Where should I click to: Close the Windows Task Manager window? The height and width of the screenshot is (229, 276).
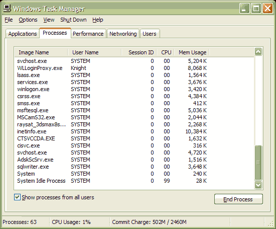(x=267, y=8)
